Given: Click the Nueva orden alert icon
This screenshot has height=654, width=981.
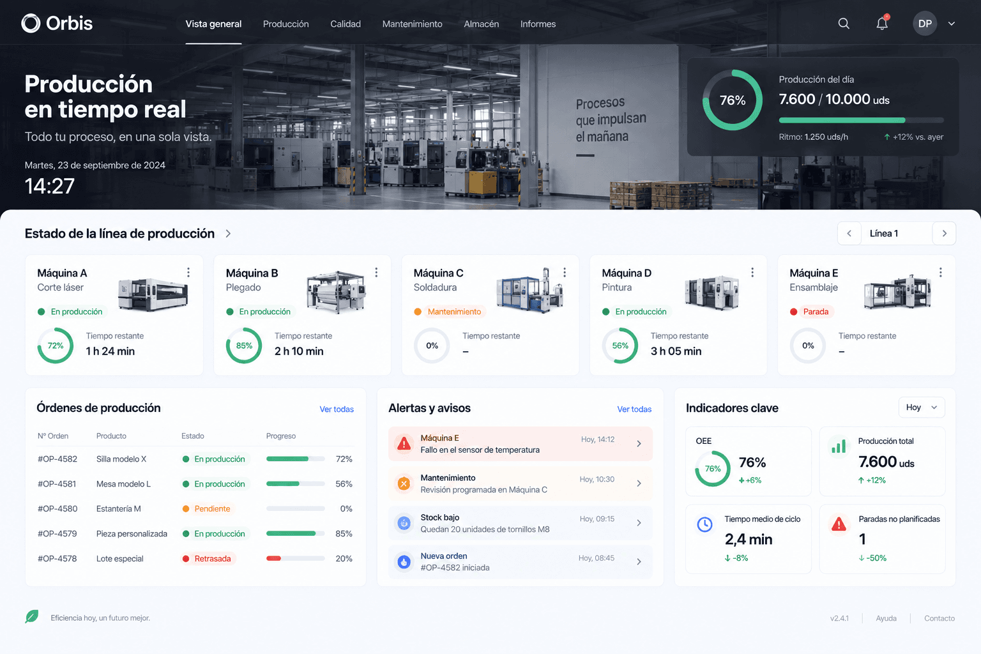Looking at the screenshot, I should point(404,562).
